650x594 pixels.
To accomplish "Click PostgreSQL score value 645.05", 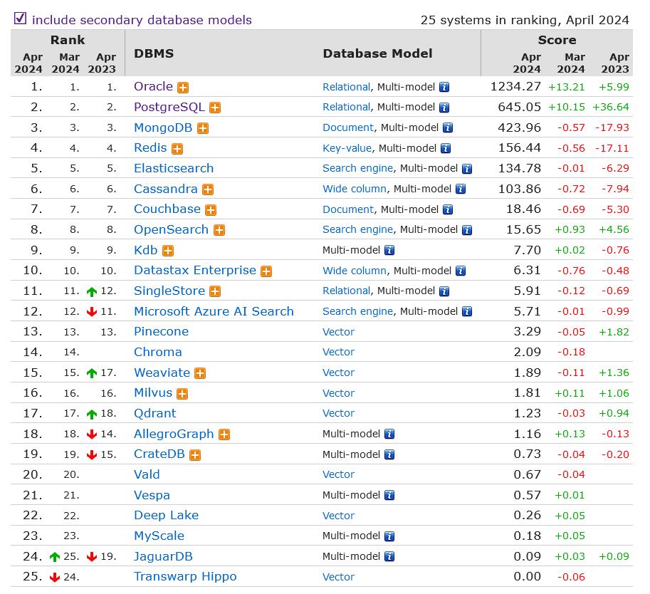I will pos(519,107).
